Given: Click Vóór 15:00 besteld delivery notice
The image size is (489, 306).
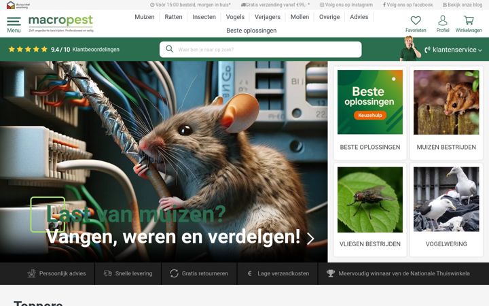Looking at the screenshot, I should click(x=190, y=5).
